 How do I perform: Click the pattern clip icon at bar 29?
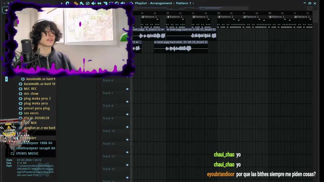pos(270,17)
